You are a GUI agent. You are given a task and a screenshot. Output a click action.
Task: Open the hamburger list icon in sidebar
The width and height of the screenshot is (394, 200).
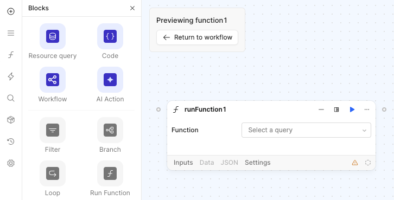[11, 33]
